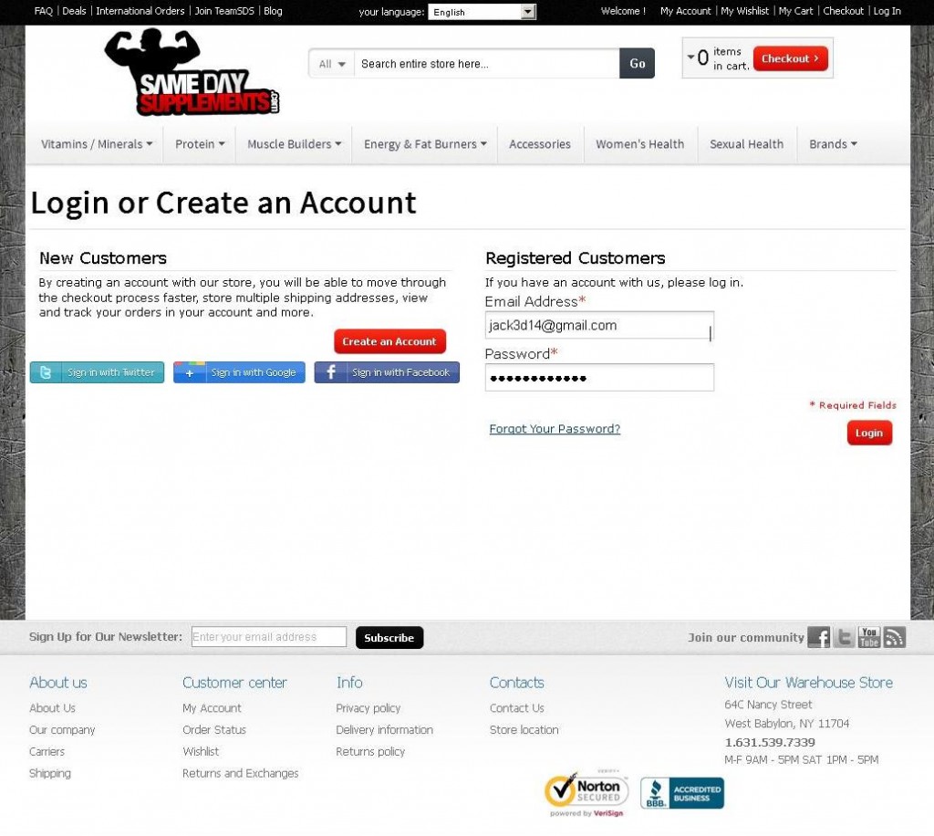Sign in with Twitter

tap(98, 372)
